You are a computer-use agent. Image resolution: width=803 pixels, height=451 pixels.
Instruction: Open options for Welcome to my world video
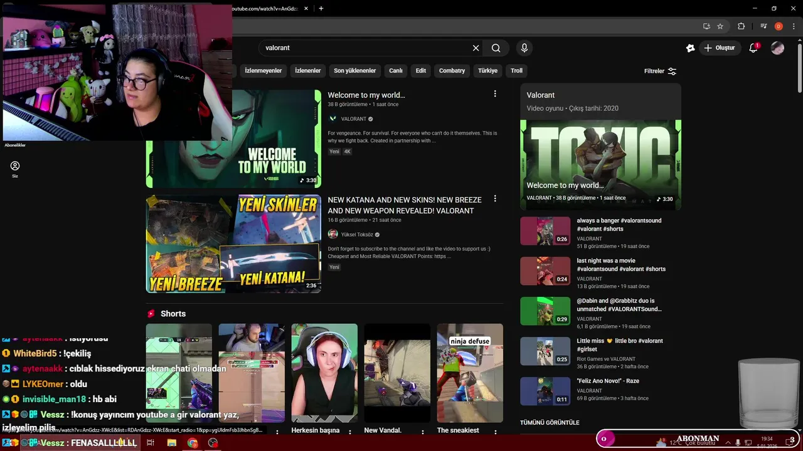(495, 94)
